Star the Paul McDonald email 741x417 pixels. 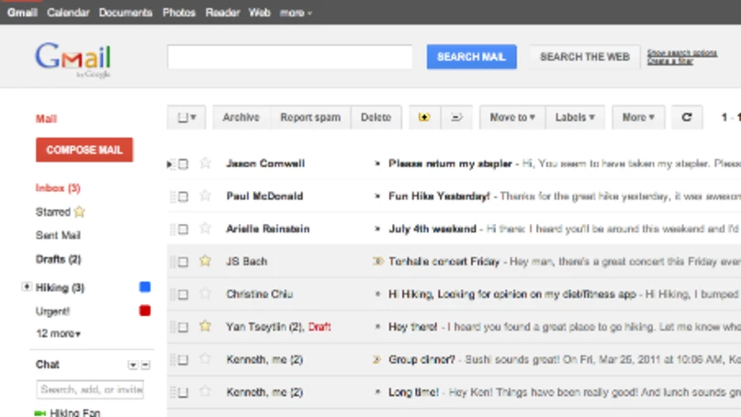pyautogui.click(x=205, y=196)
